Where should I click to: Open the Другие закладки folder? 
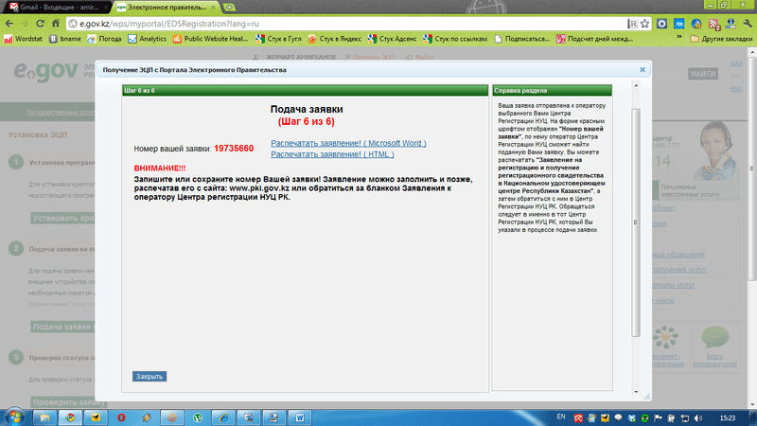721,39
